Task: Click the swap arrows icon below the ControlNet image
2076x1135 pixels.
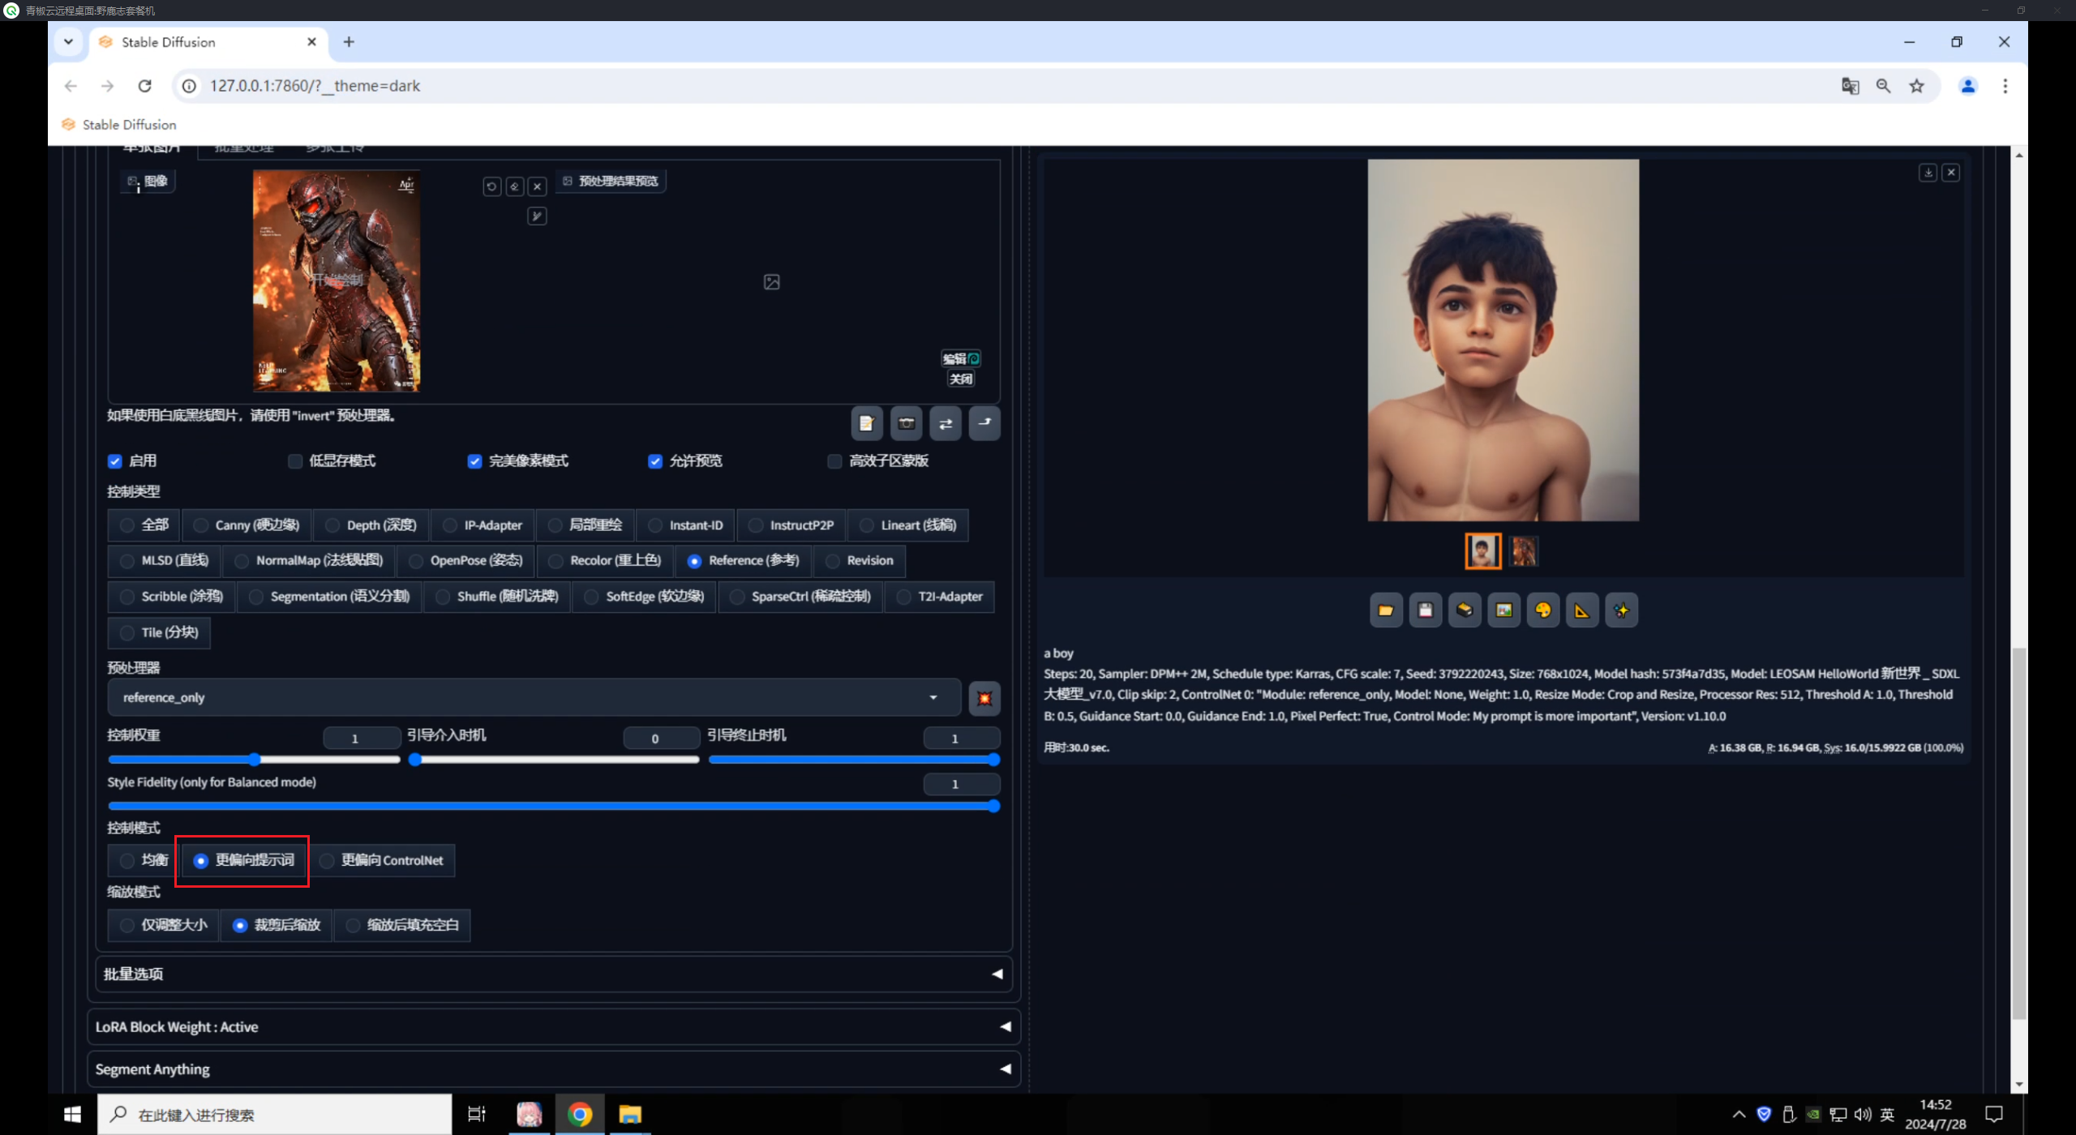Action: pos(946,423)
